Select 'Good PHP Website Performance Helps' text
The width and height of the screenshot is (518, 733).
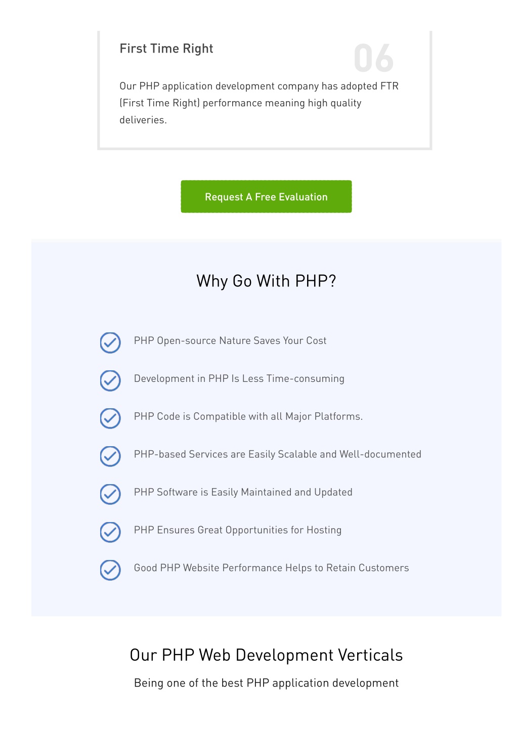coord(223,568)
